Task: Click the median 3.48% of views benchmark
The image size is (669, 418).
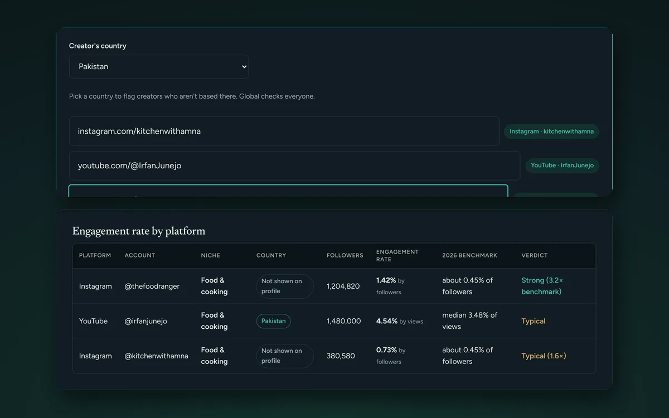Action: click(x=470, y=321)
